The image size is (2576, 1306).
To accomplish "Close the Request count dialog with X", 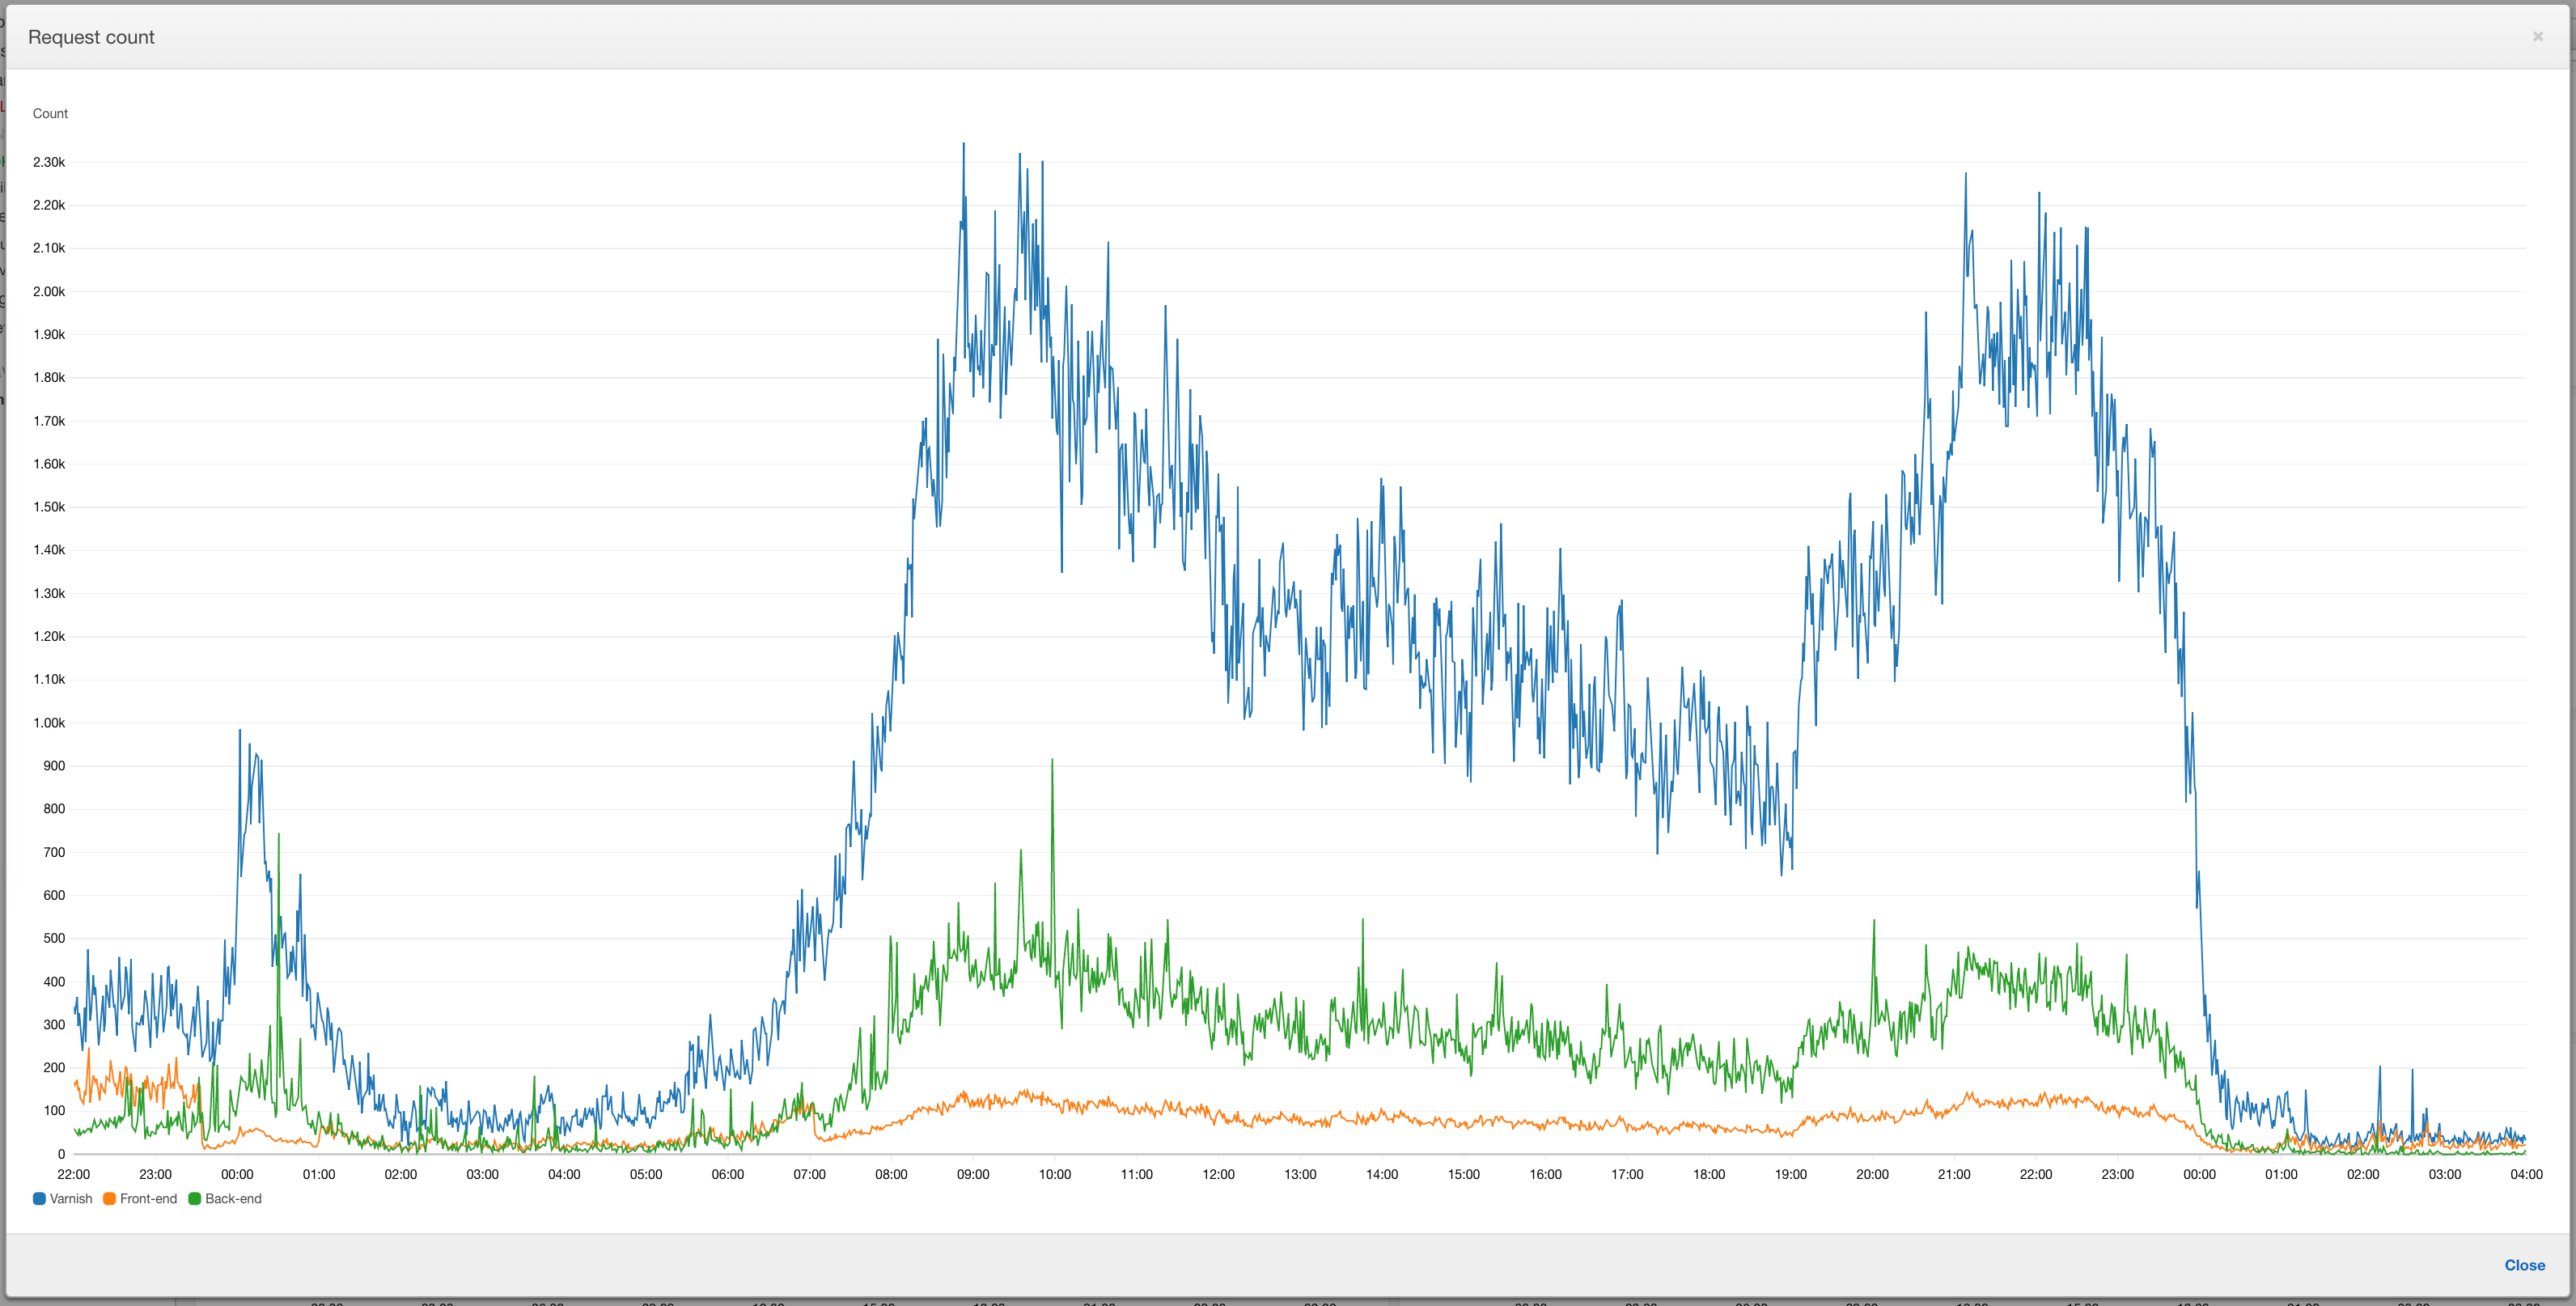I will [x=2537, y=37].
